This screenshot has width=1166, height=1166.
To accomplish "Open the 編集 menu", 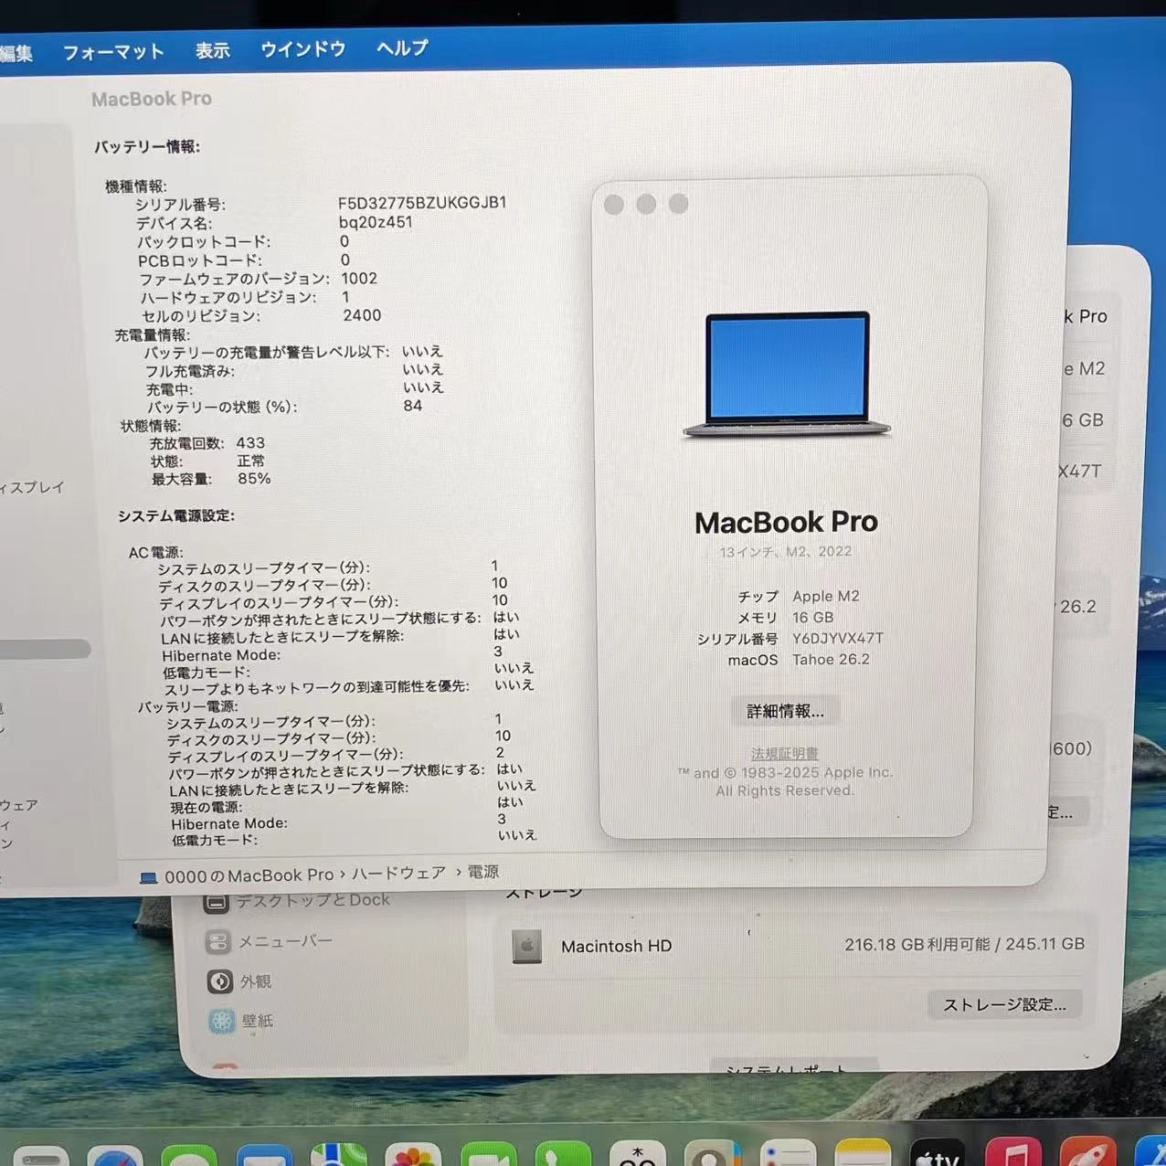I will 16,53.
